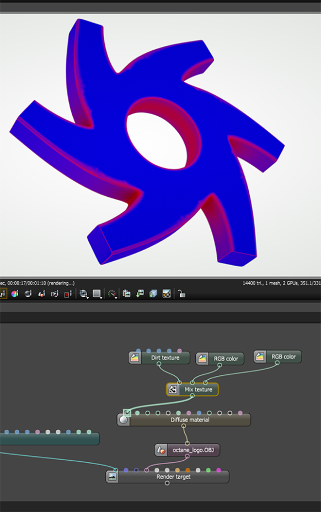Screen dimensions: 321x512
Task: Select the white balance picker color wheel icon
Action: click(15, 294)
